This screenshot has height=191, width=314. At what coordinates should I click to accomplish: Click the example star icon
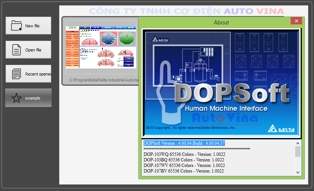tap(16, 98)
